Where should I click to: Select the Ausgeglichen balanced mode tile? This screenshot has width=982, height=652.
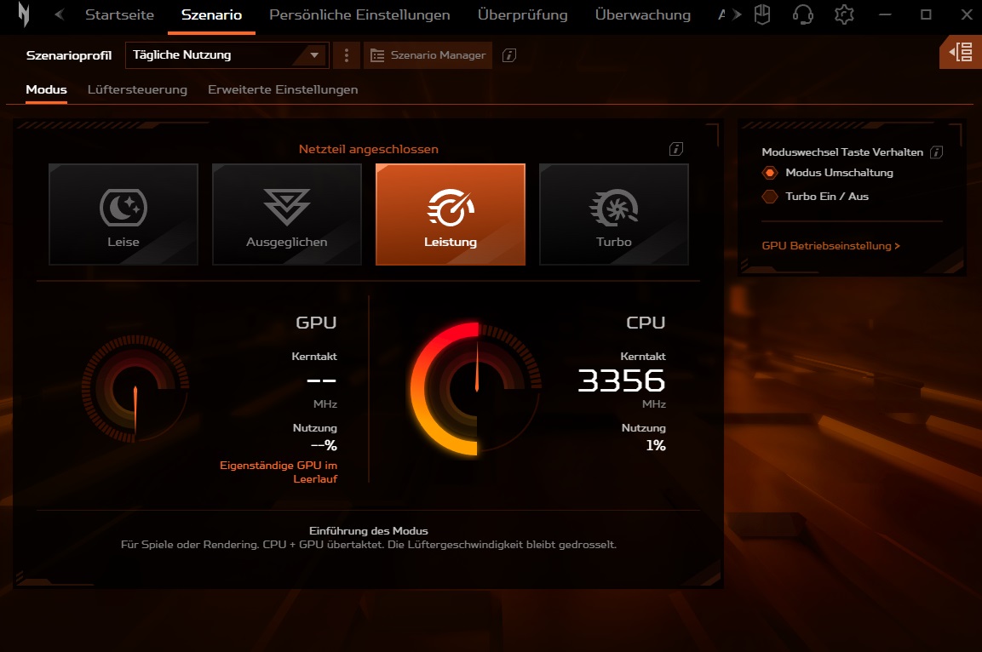[287, 214]
